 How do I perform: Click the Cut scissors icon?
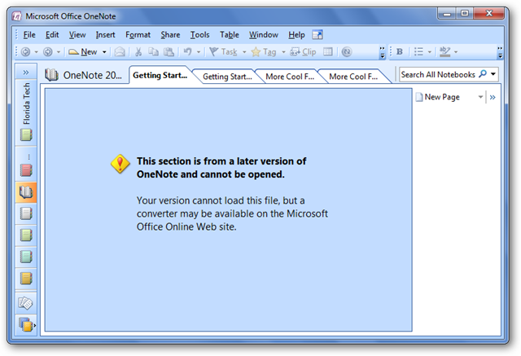click(x=138, y=52)
